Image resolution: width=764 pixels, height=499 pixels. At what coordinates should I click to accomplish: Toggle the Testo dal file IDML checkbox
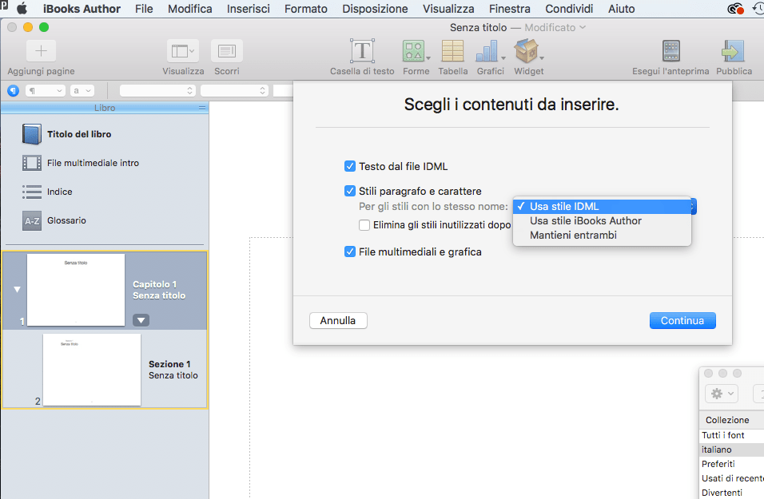click(x=350, y=167)
